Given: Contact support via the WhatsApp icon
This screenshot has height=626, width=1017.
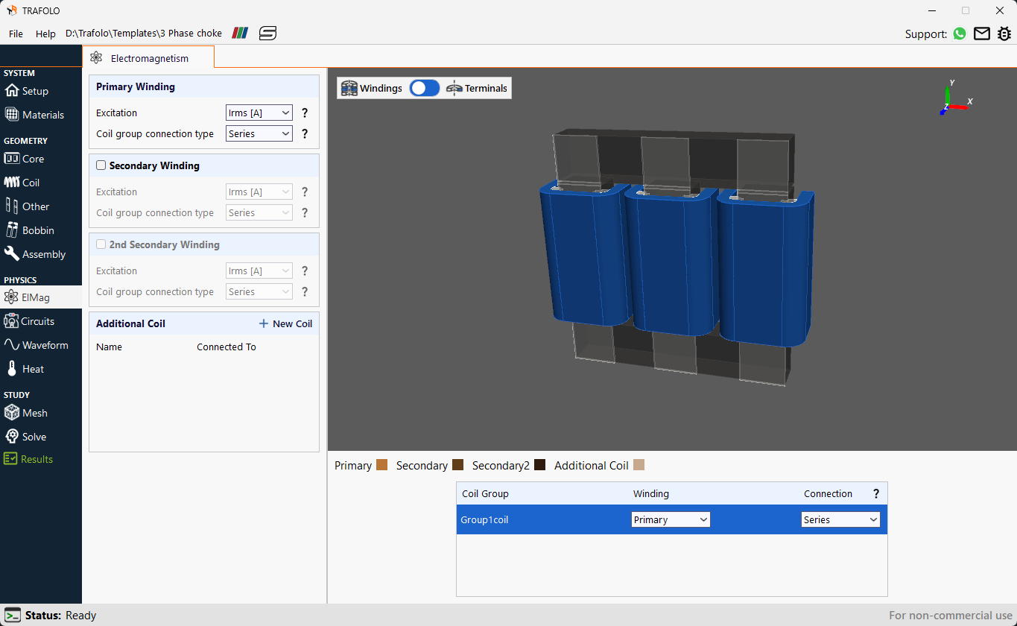Looking at the screenshot, I should (960, 34).
